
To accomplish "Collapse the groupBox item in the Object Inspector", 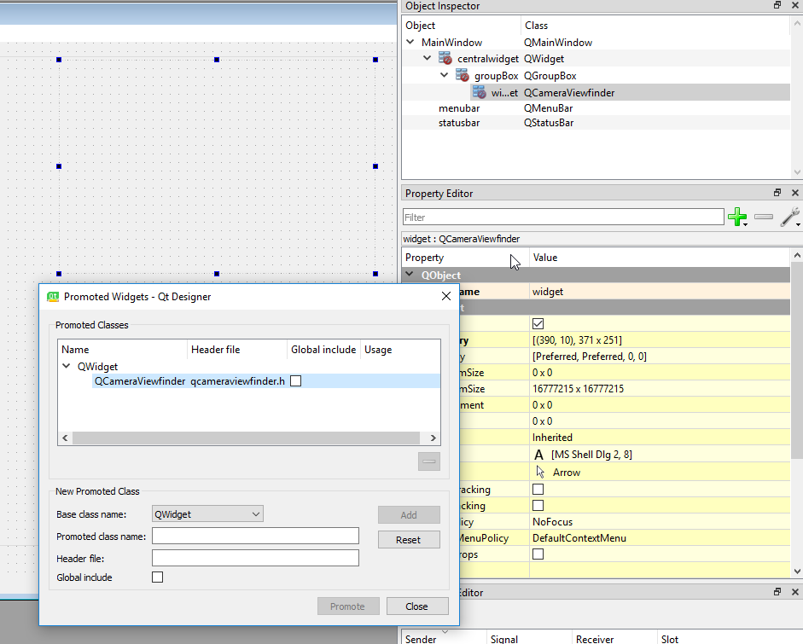I will click(x=443, y=75).
